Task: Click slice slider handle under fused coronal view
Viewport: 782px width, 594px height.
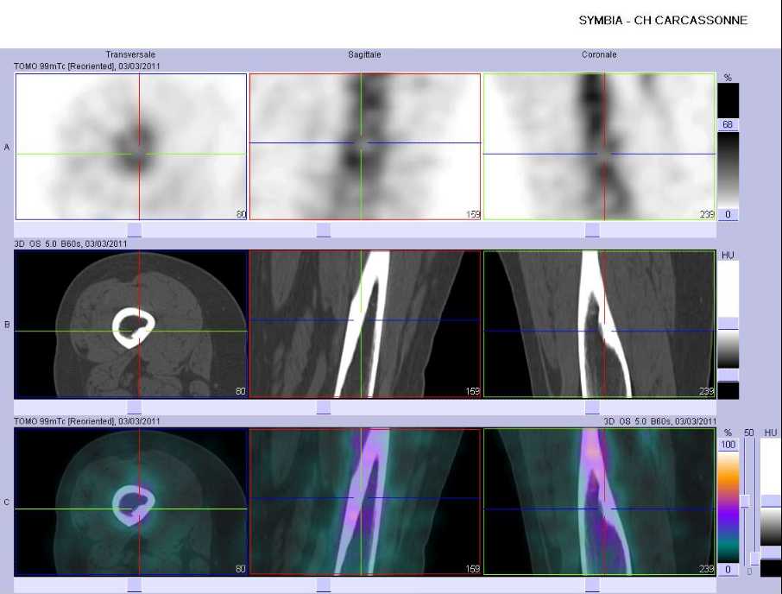Action: point(592,585)
